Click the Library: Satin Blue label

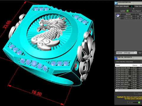click(x=124, y=62)
